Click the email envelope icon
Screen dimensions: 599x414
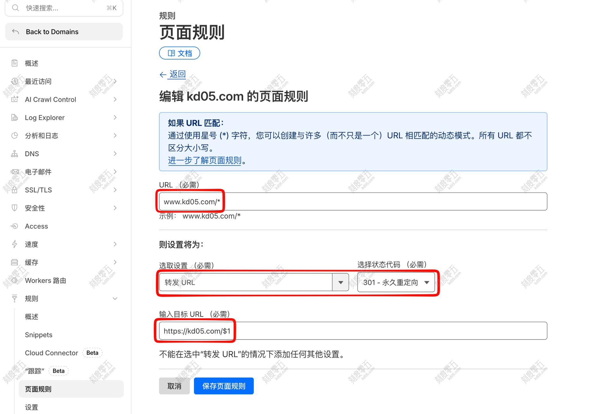point(14,172)
